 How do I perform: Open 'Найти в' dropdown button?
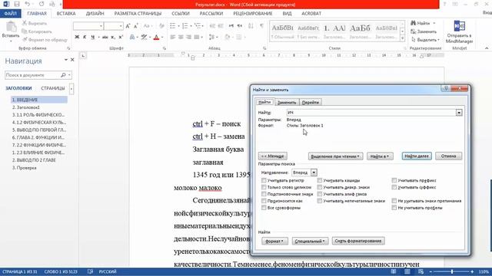380,156
